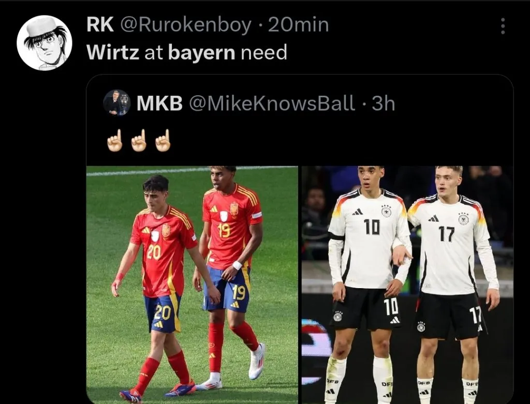Click the 3h timestamp in quoted tweet
The height and width of the screenshot is (404, 530).
click(384, 103)
